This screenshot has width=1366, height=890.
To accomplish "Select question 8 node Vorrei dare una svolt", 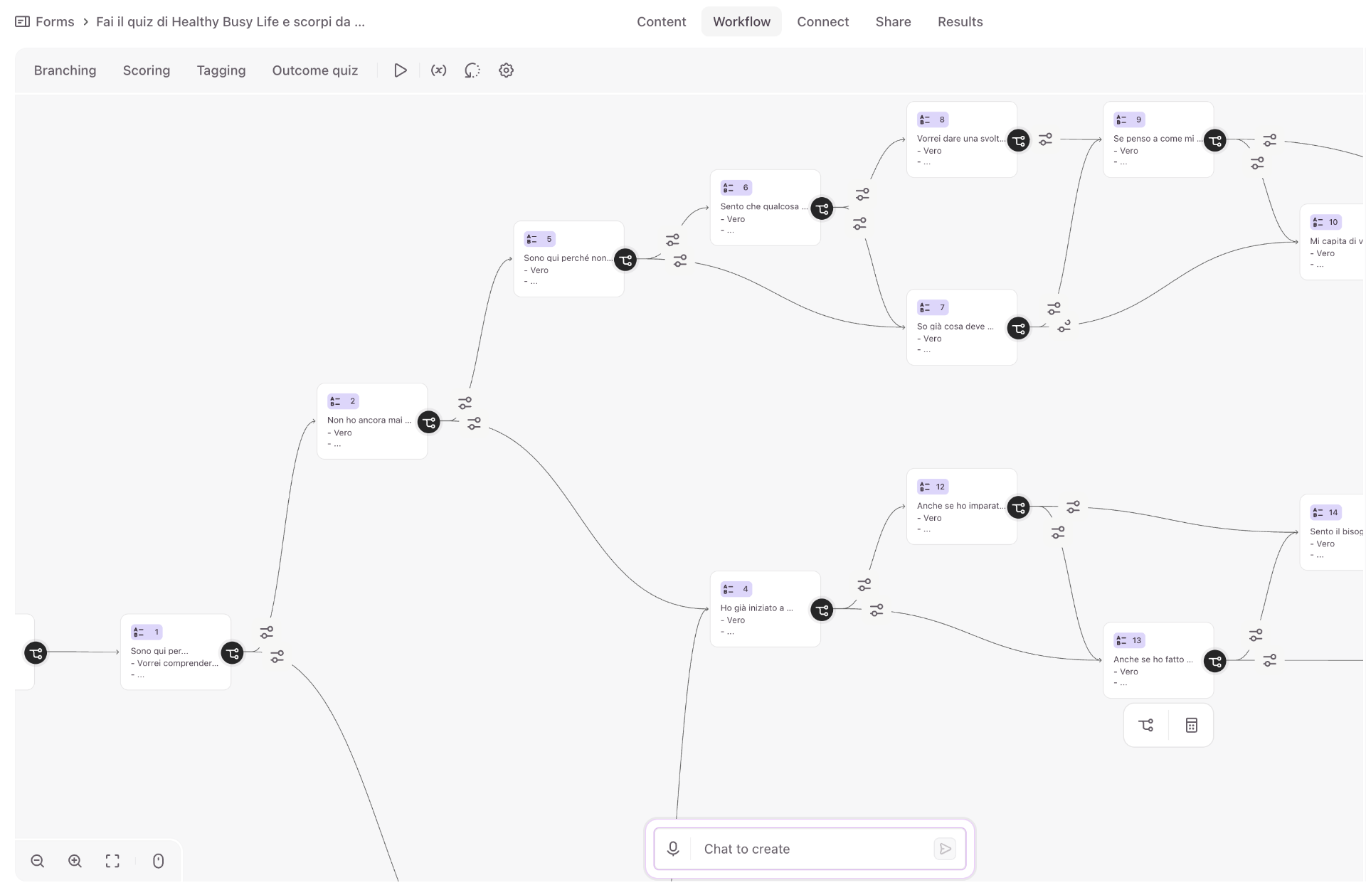I will (x=961, y=139).
